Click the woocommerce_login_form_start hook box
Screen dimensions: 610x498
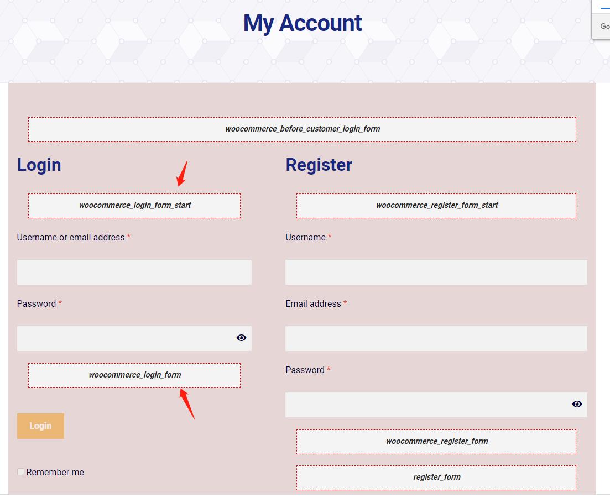click(134, 206)
